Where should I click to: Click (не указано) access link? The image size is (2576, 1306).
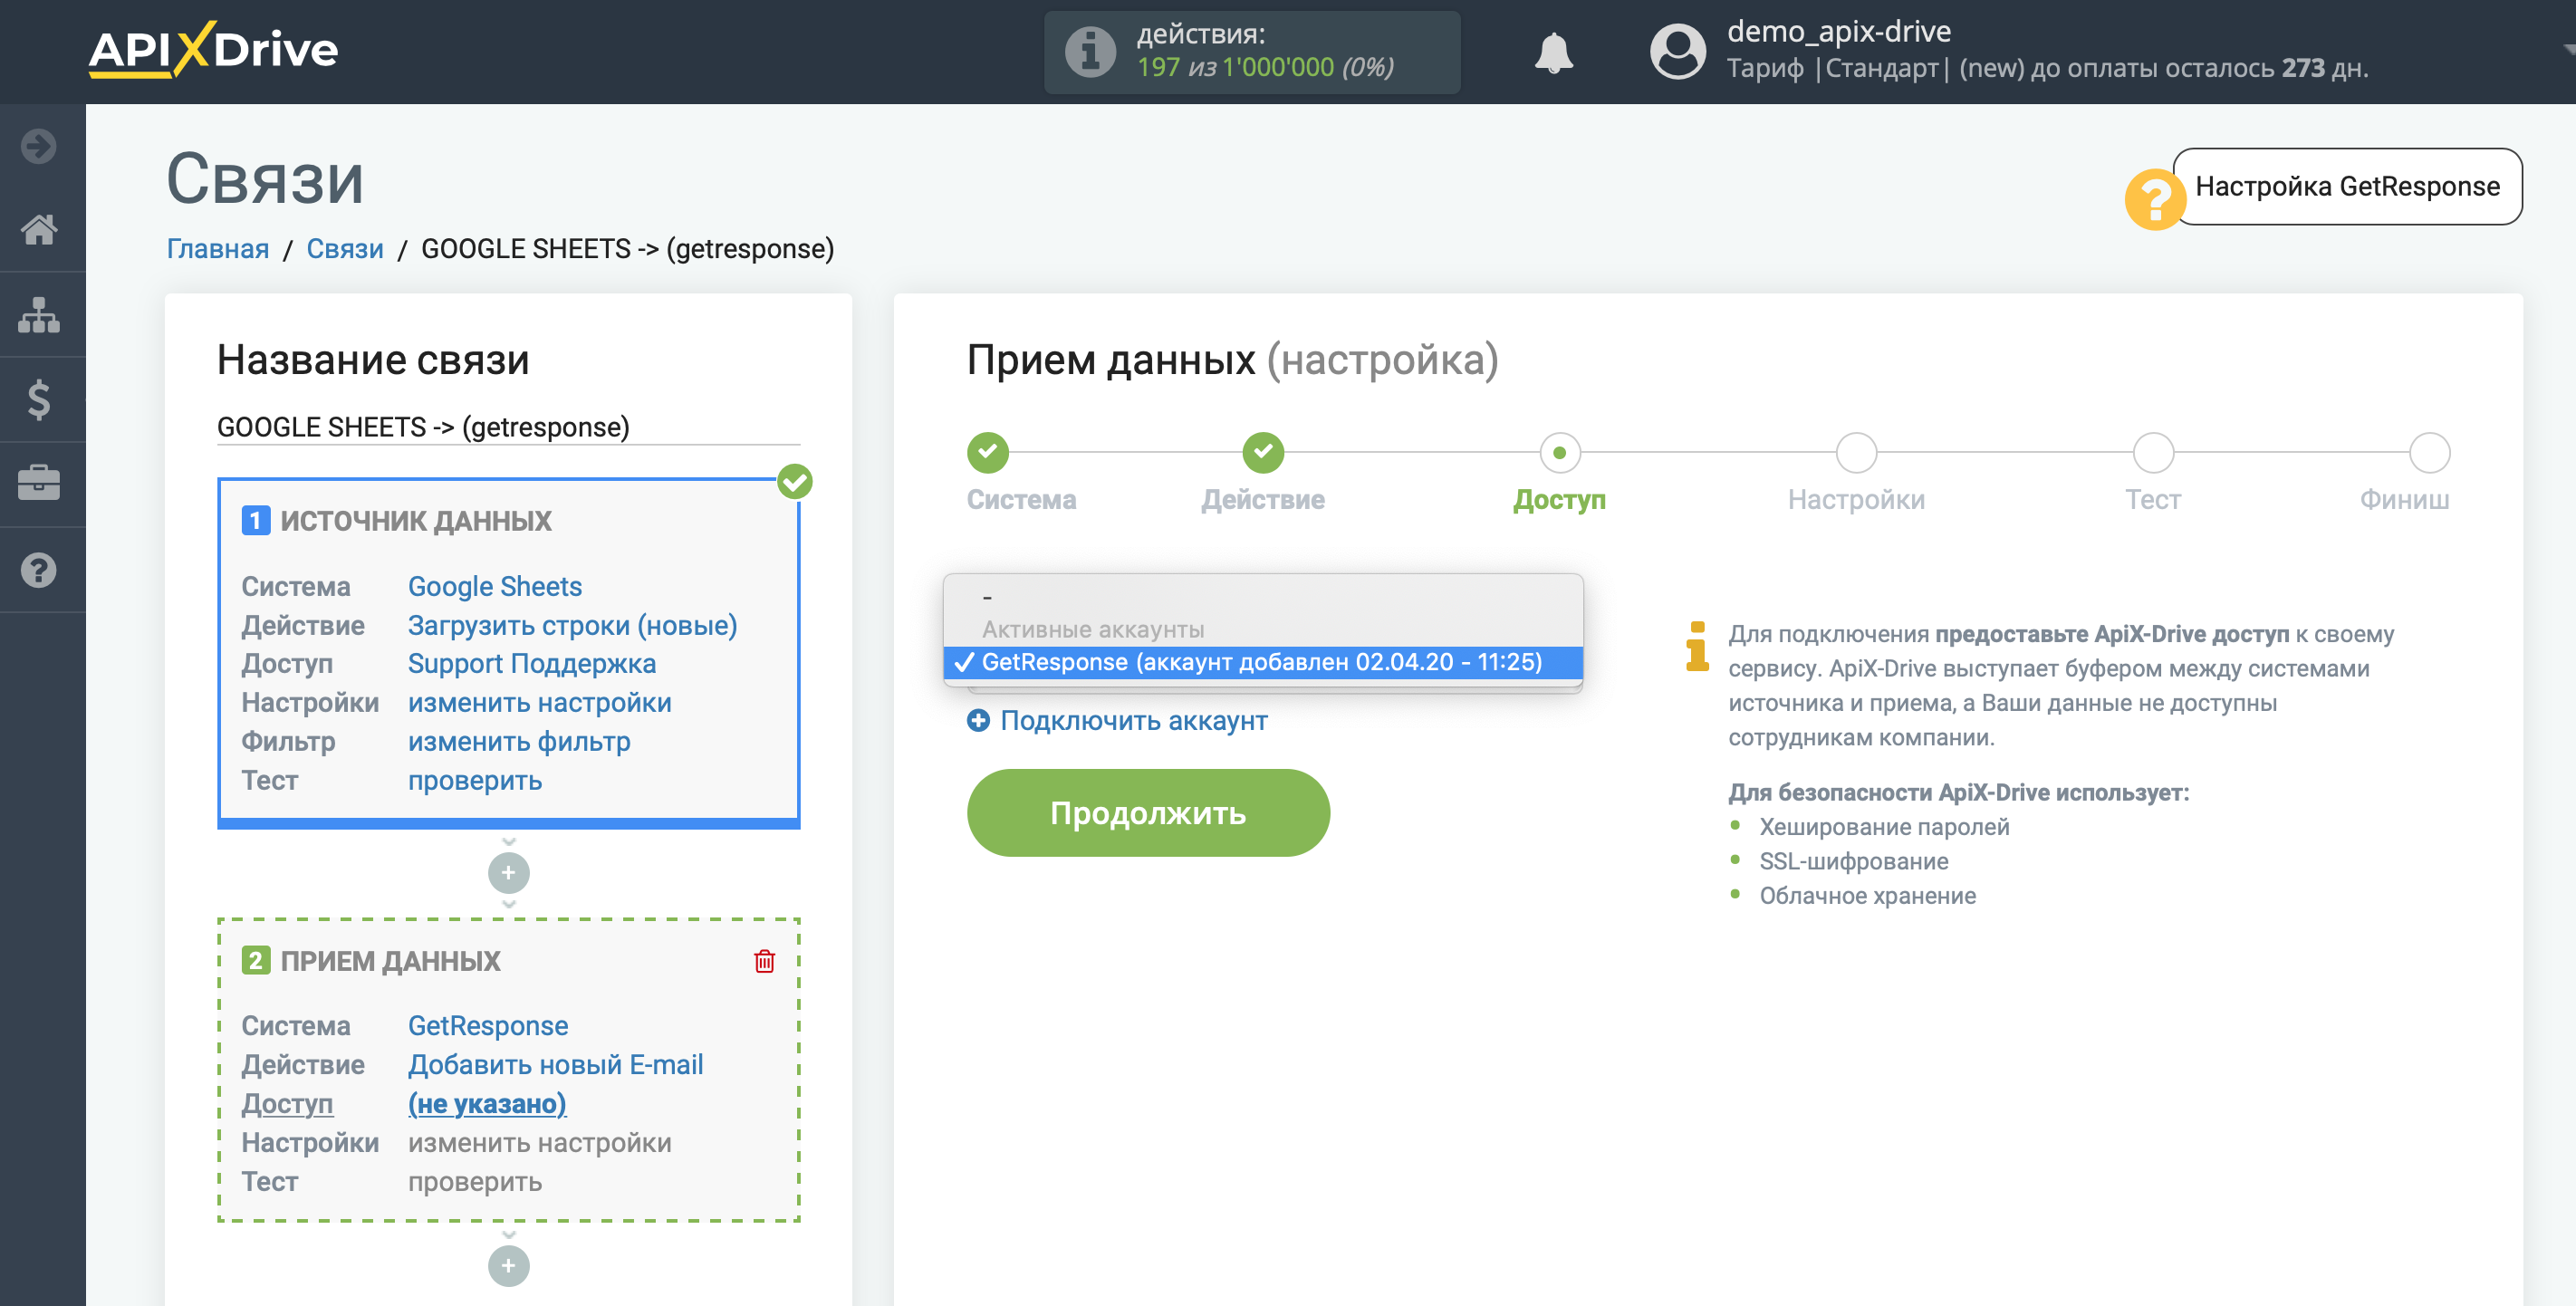[487, 1104]
